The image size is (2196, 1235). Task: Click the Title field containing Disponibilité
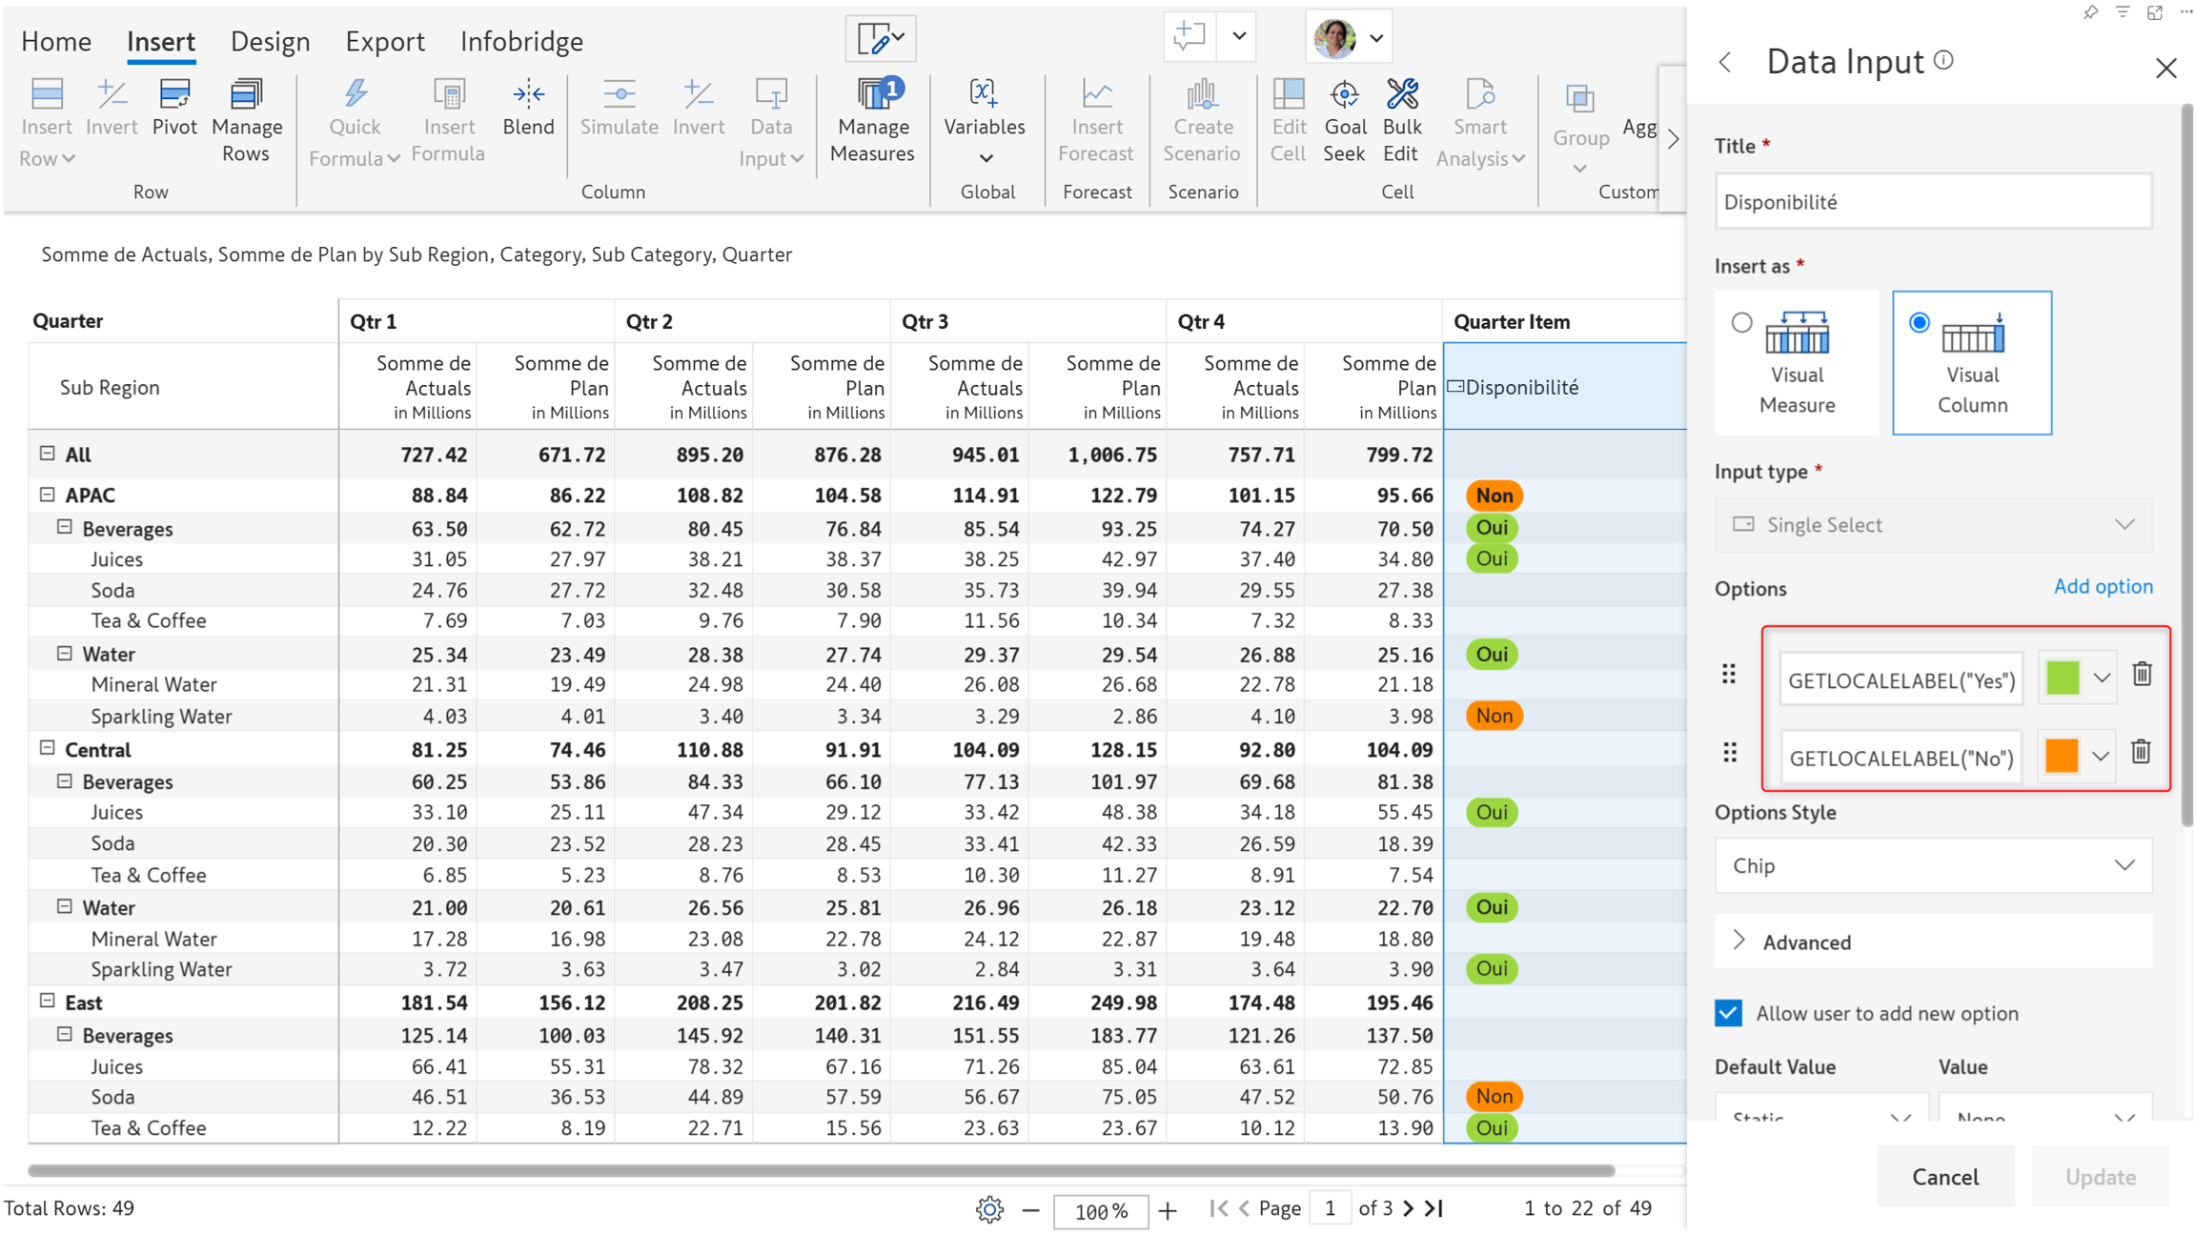coord(1933,202)
